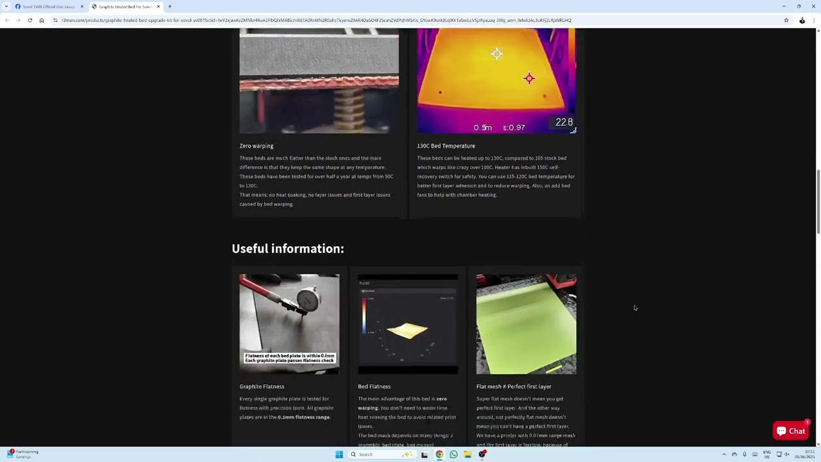Show hidden system tray icons
This screenshot has height=462, width=821.
tap(724, 454)
